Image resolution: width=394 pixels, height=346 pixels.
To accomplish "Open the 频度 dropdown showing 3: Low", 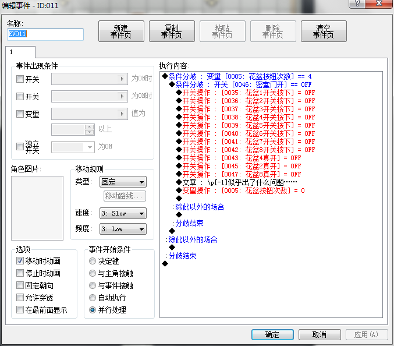I will coord(123,229).
